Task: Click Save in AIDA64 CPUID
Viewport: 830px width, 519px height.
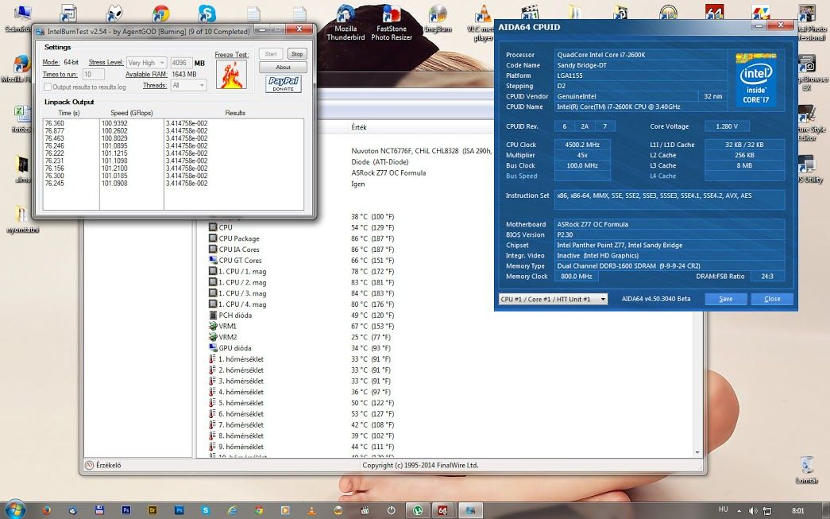Action: click(x=726, y=299)
